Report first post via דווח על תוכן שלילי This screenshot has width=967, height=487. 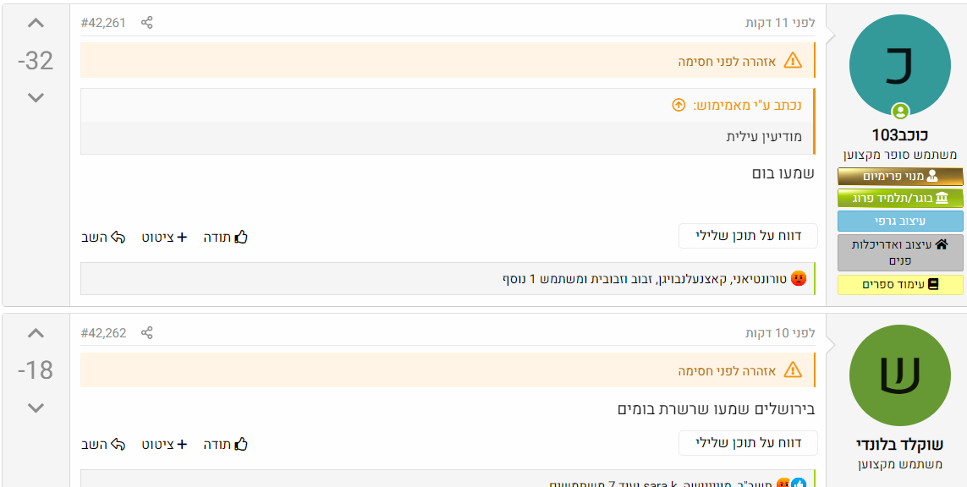click(748, 237)
